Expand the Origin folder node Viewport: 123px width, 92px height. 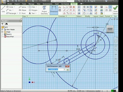point(2,32)
